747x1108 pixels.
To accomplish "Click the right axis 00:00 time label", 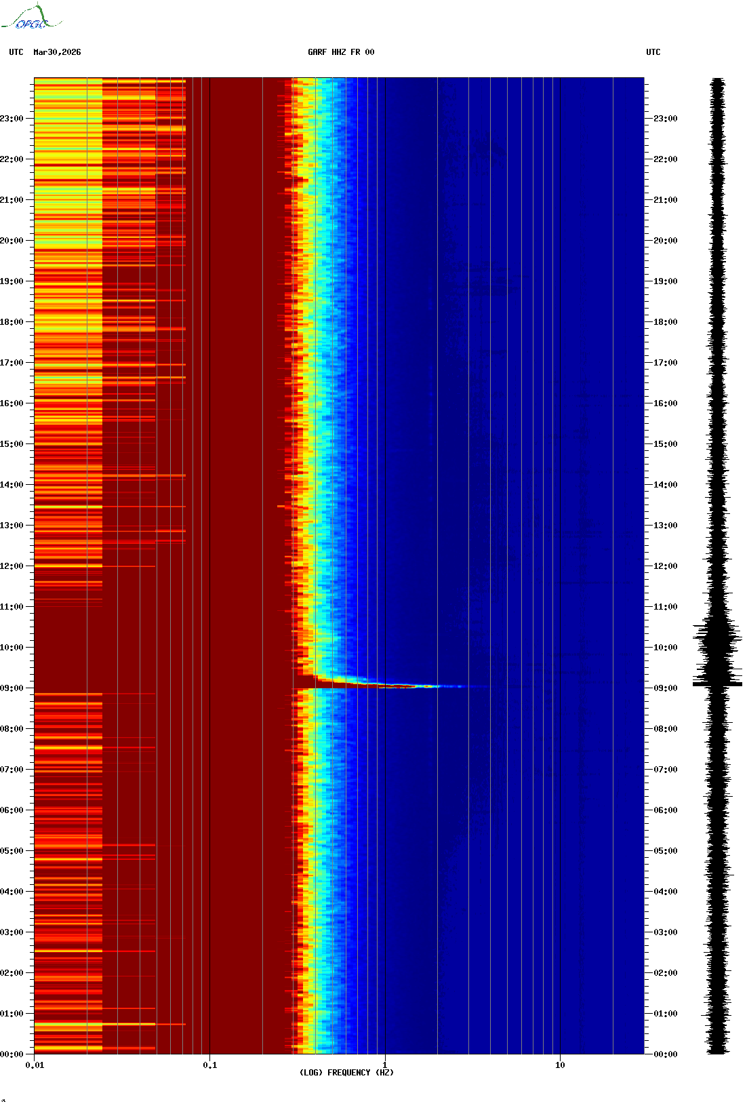I will 666,1054.
